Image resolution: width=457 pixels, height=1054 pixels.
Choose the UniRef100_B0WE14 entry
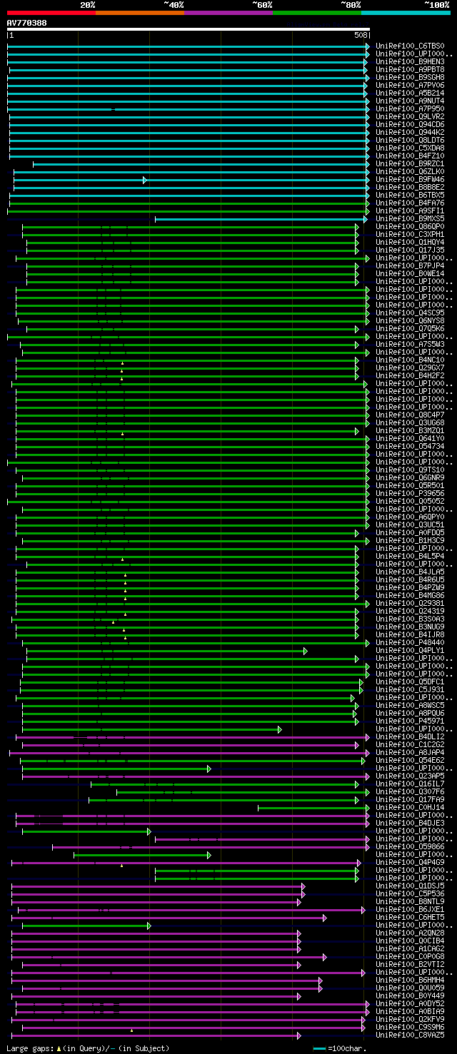point(409,274)
